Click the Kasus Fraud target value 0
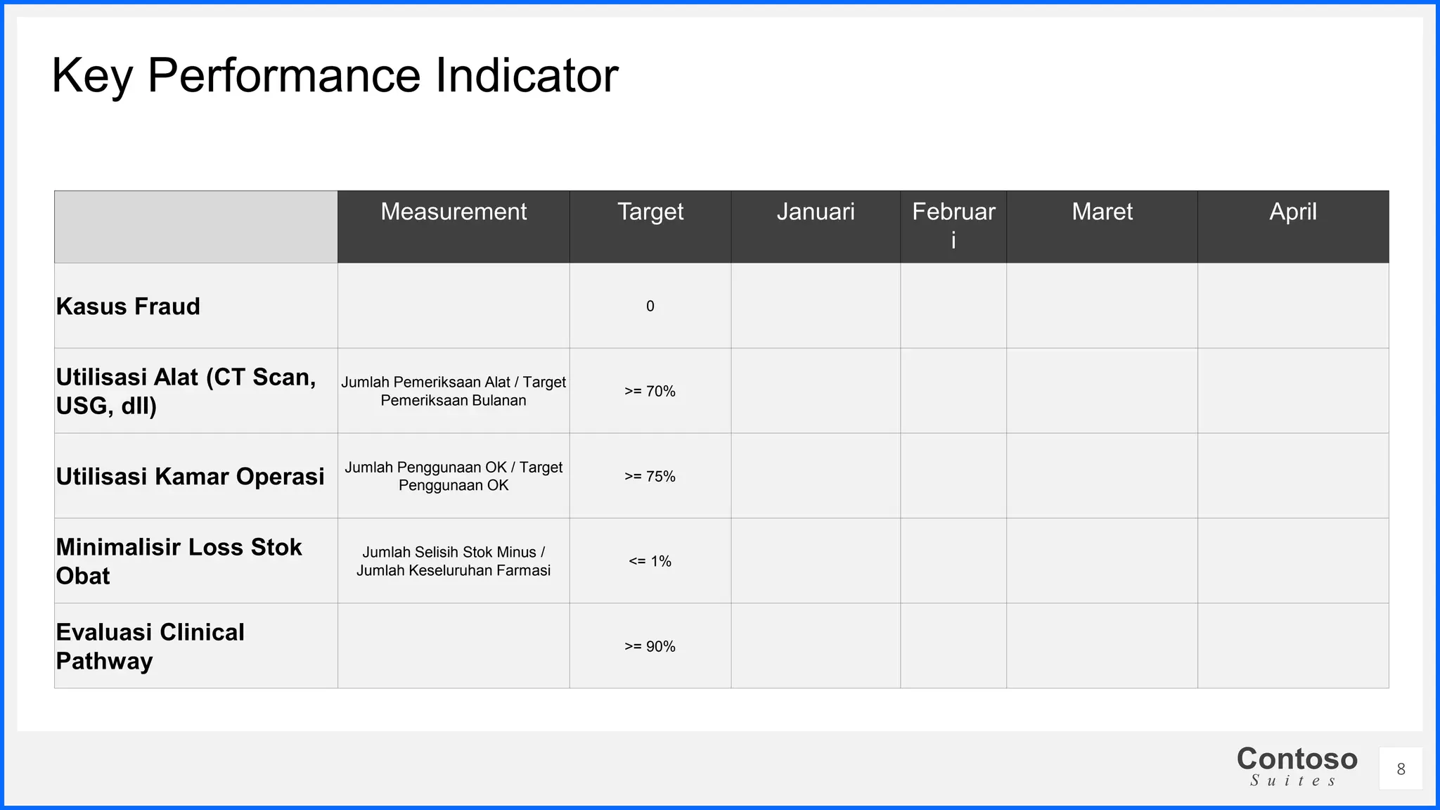Image resolution: width=1440 pixels, height=810 pixels. (x=650, y=307)
